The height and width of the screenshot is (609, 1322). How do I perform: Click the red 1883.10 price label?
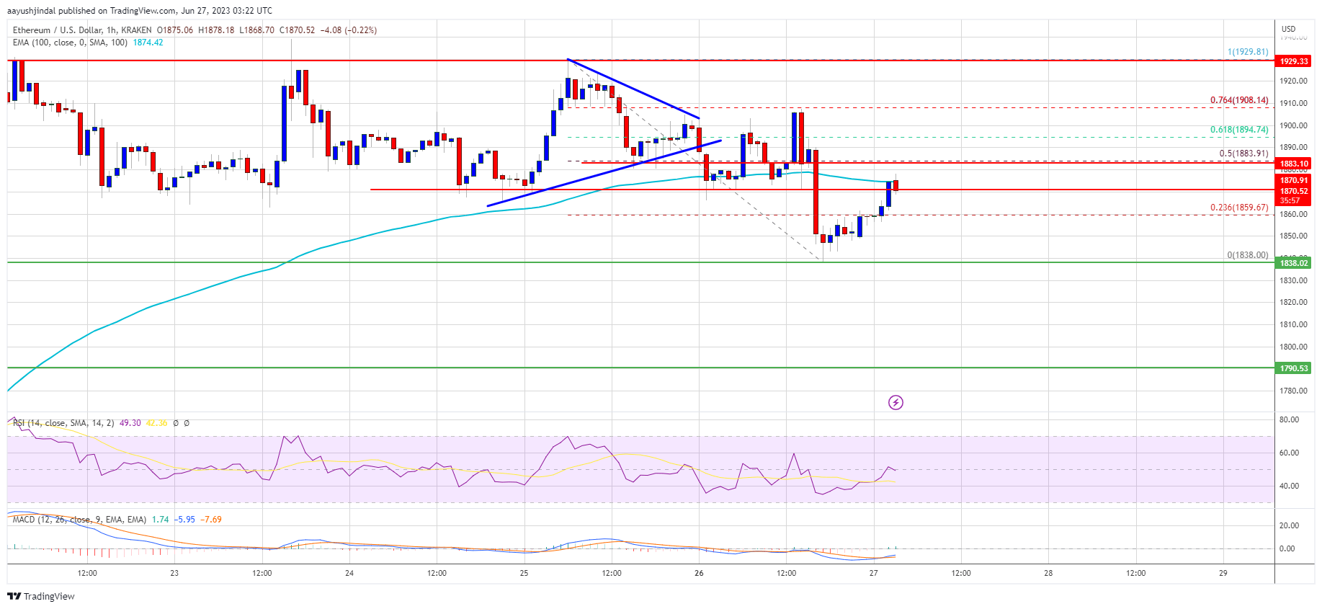1293,164
